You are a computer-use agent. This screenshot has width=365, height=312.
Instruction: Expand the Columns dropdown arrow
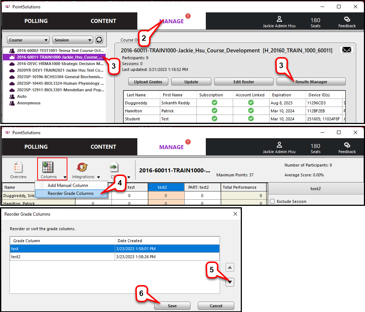[x=65, y=177]
